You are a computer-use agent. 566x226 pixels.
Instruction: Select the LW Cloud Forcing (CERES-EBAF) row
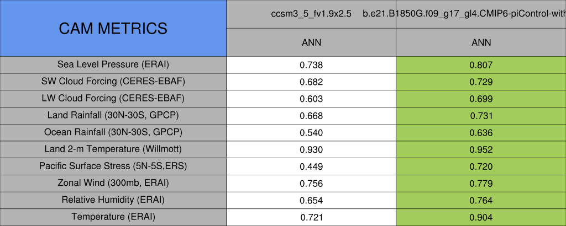point(113,99)
